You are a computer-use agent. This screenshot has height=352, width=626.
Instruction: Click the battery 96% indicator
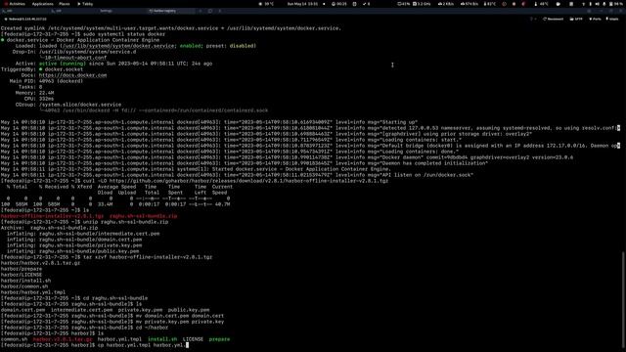[616, 4]
